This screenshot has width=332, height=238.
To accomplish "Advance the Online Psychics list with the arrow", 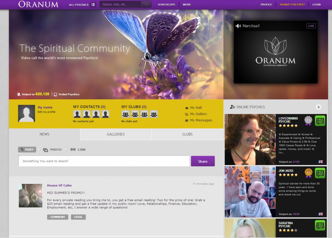I will click(x=318, y=107).
